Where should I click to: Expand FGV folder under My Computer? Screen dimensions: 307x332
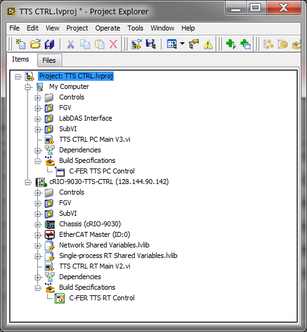coord(38,108)
